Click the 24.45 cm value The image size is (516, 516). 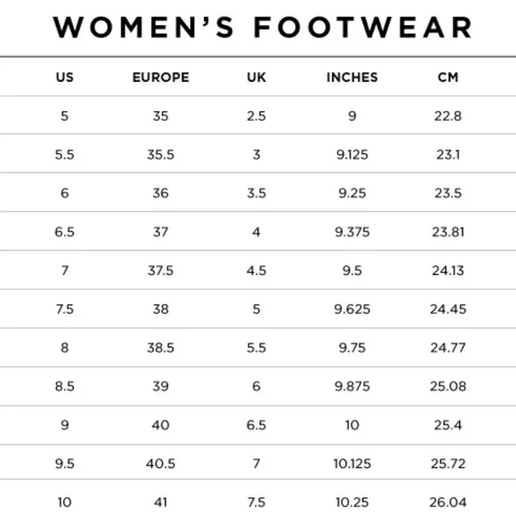pos(447,310)
